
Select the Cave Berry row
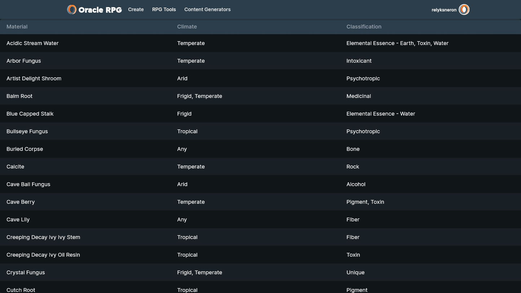tap(21, 202)
